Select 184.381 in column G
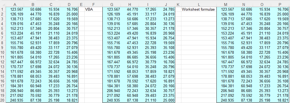Screen dimensions: 290x103 tap(111, 86)
